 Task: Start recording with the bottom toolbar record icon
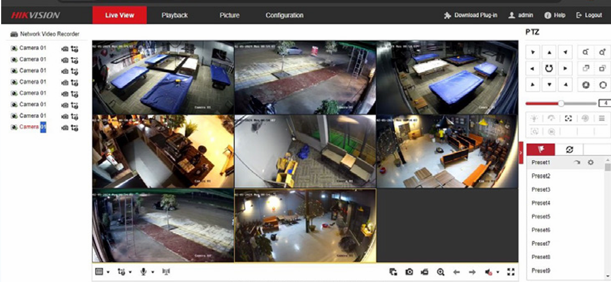(x=425, y=272)
